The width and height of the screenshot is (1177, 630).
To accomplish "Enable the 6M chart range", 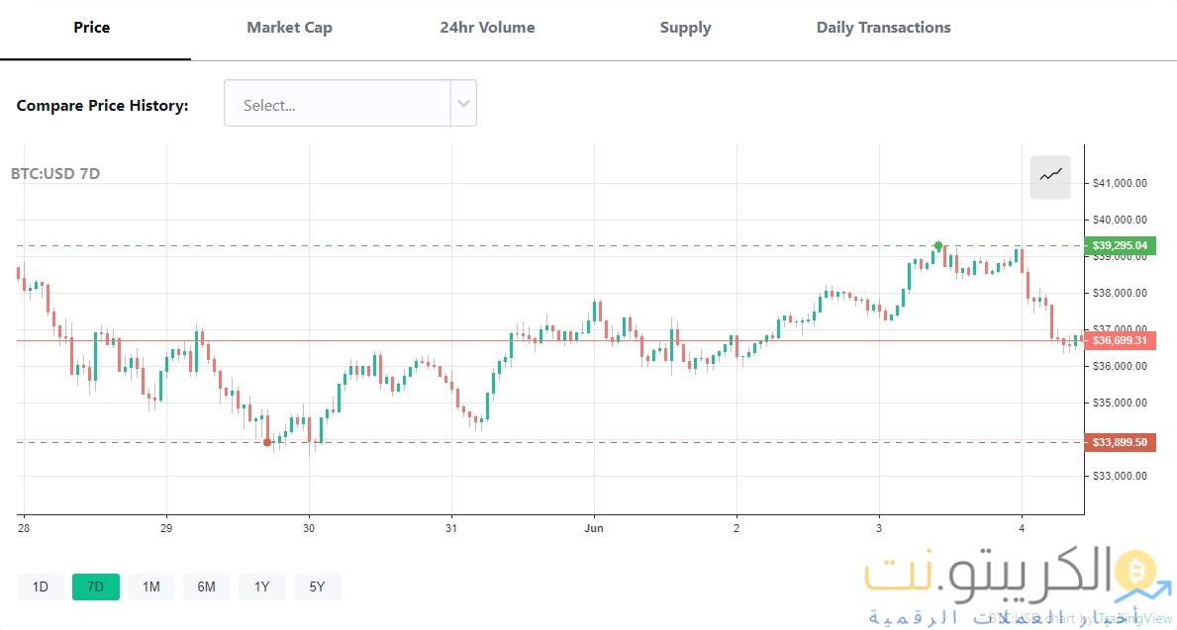I will click(206, 586).
